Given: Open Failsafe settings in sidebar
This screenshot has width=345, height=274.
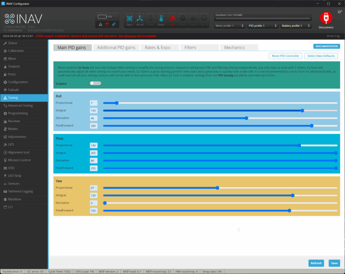Looking at the screenshot, I should (x=24, y=90).
